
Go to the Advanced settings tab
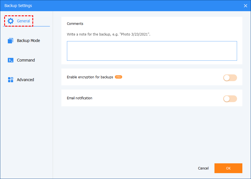pos(25,80)
